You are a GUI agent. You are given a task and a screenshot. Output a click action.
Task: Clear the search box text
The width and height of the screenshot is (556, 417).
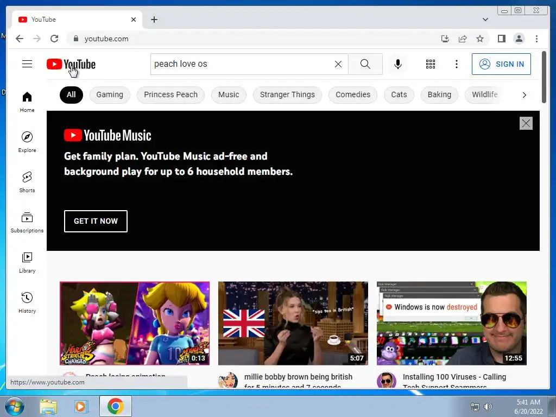click(338, 64)
